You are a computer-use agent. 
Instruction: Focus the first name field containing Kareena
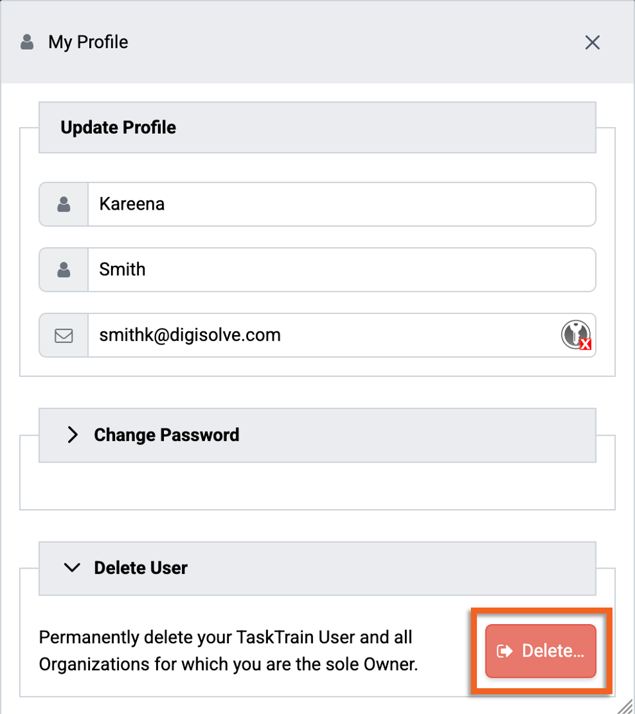coord(341,204)
